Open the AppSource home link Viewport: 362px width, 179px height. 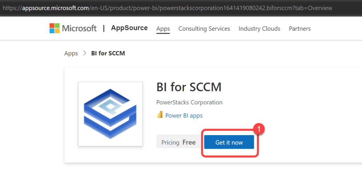click(x=129, y=28)
